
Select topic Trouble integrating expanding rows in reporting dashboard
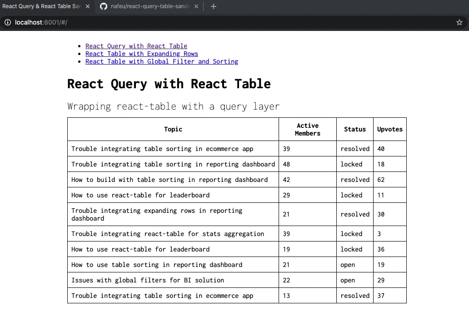[x=157, y=214]
